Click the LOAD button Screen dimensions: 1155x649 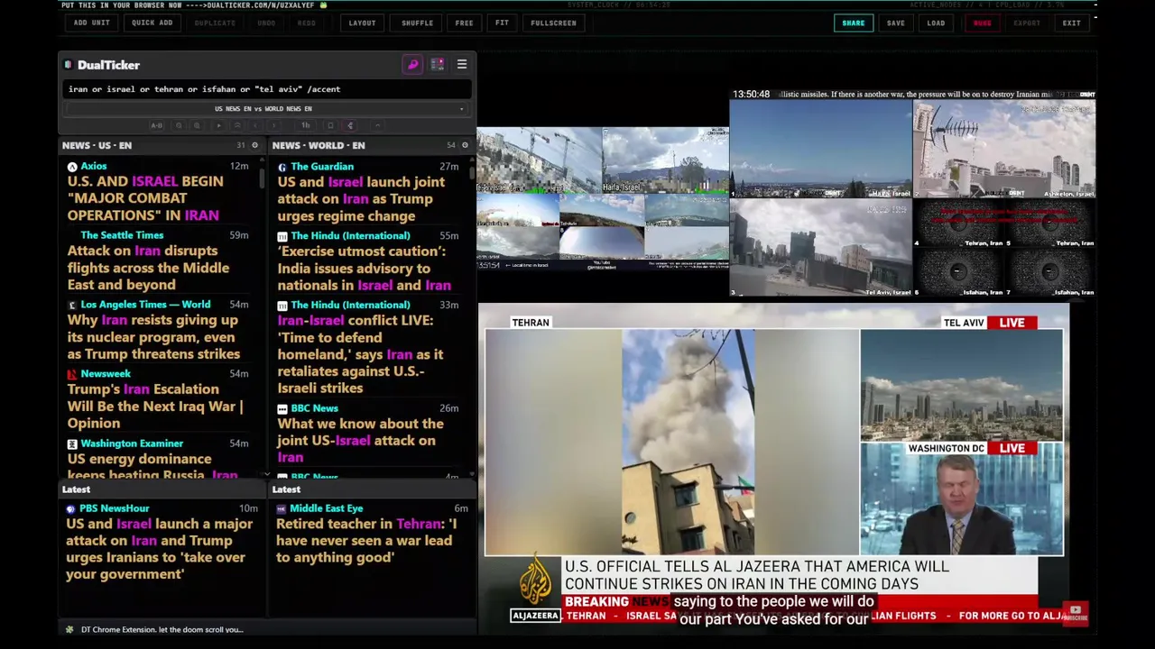click(x=936, y=23)
